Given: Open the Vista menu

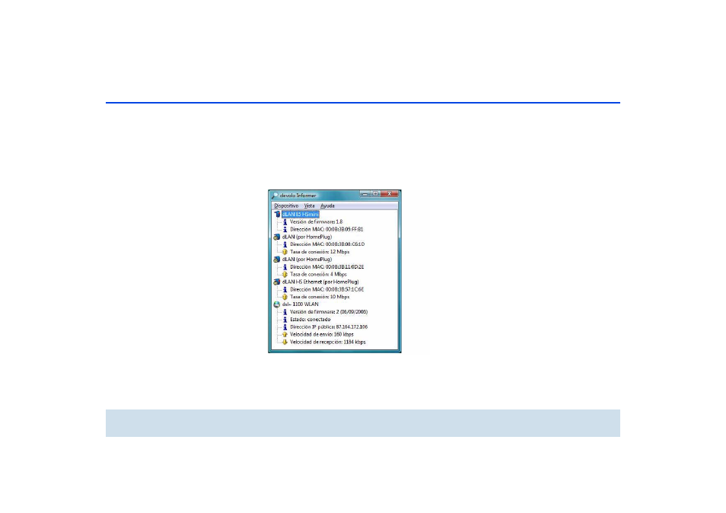Looking at the screenshot, I should click(309, 206).
